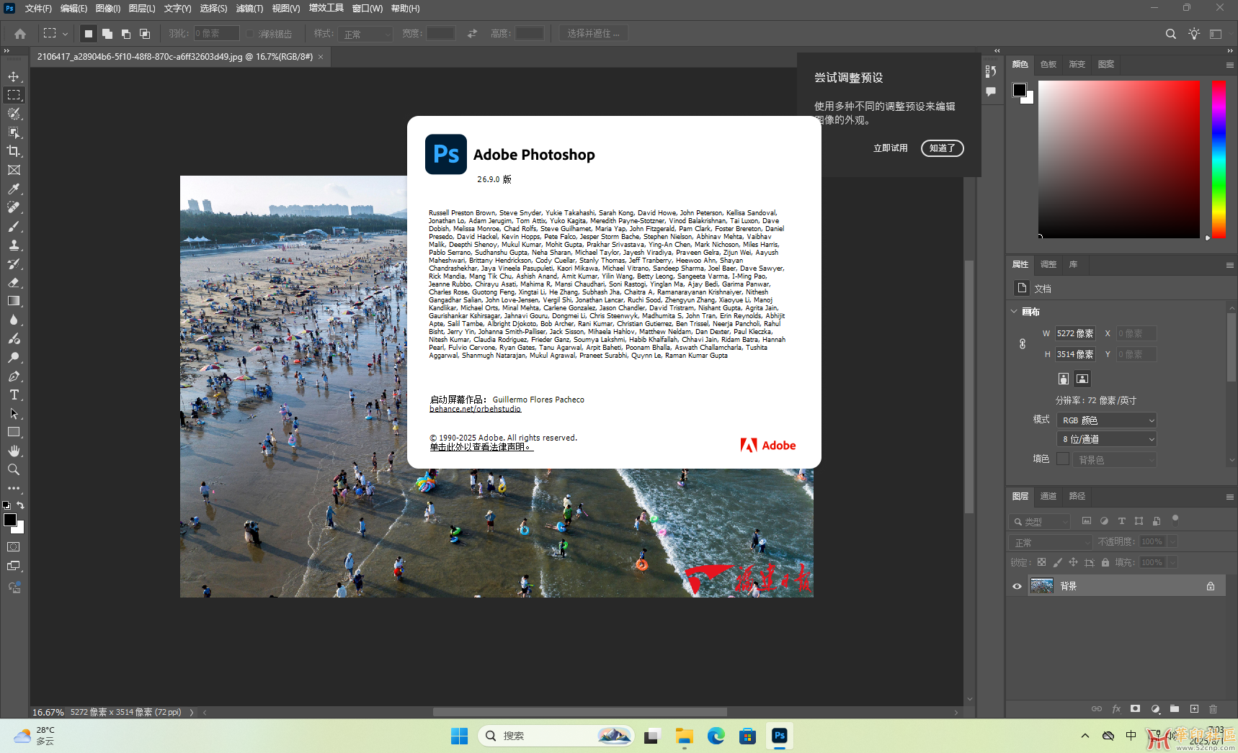
Task: Switch to the 色板 tab
Action: tap(1048, 64)
